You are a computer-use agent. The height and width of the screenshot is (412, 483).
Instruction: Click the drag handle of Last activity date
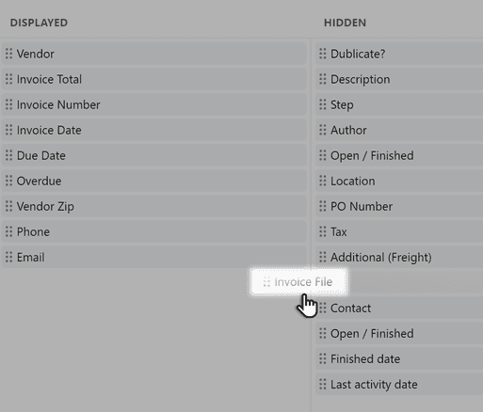(x=323, y=384)
